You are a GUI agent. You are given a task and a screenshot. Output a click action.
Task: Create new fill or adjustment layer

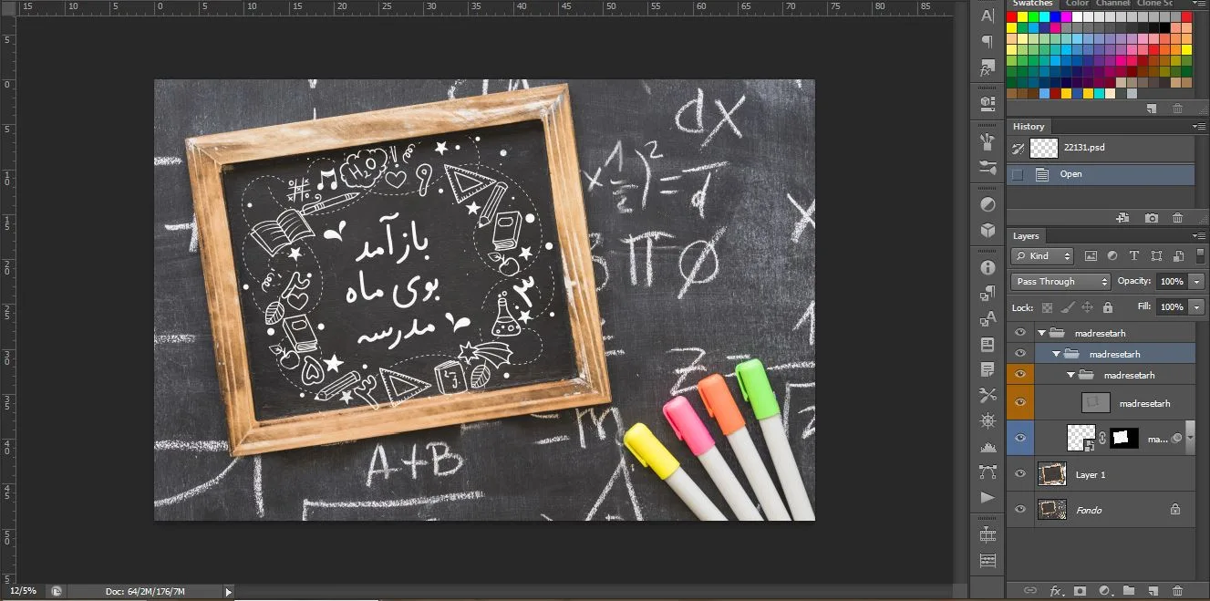(1104, 591)
